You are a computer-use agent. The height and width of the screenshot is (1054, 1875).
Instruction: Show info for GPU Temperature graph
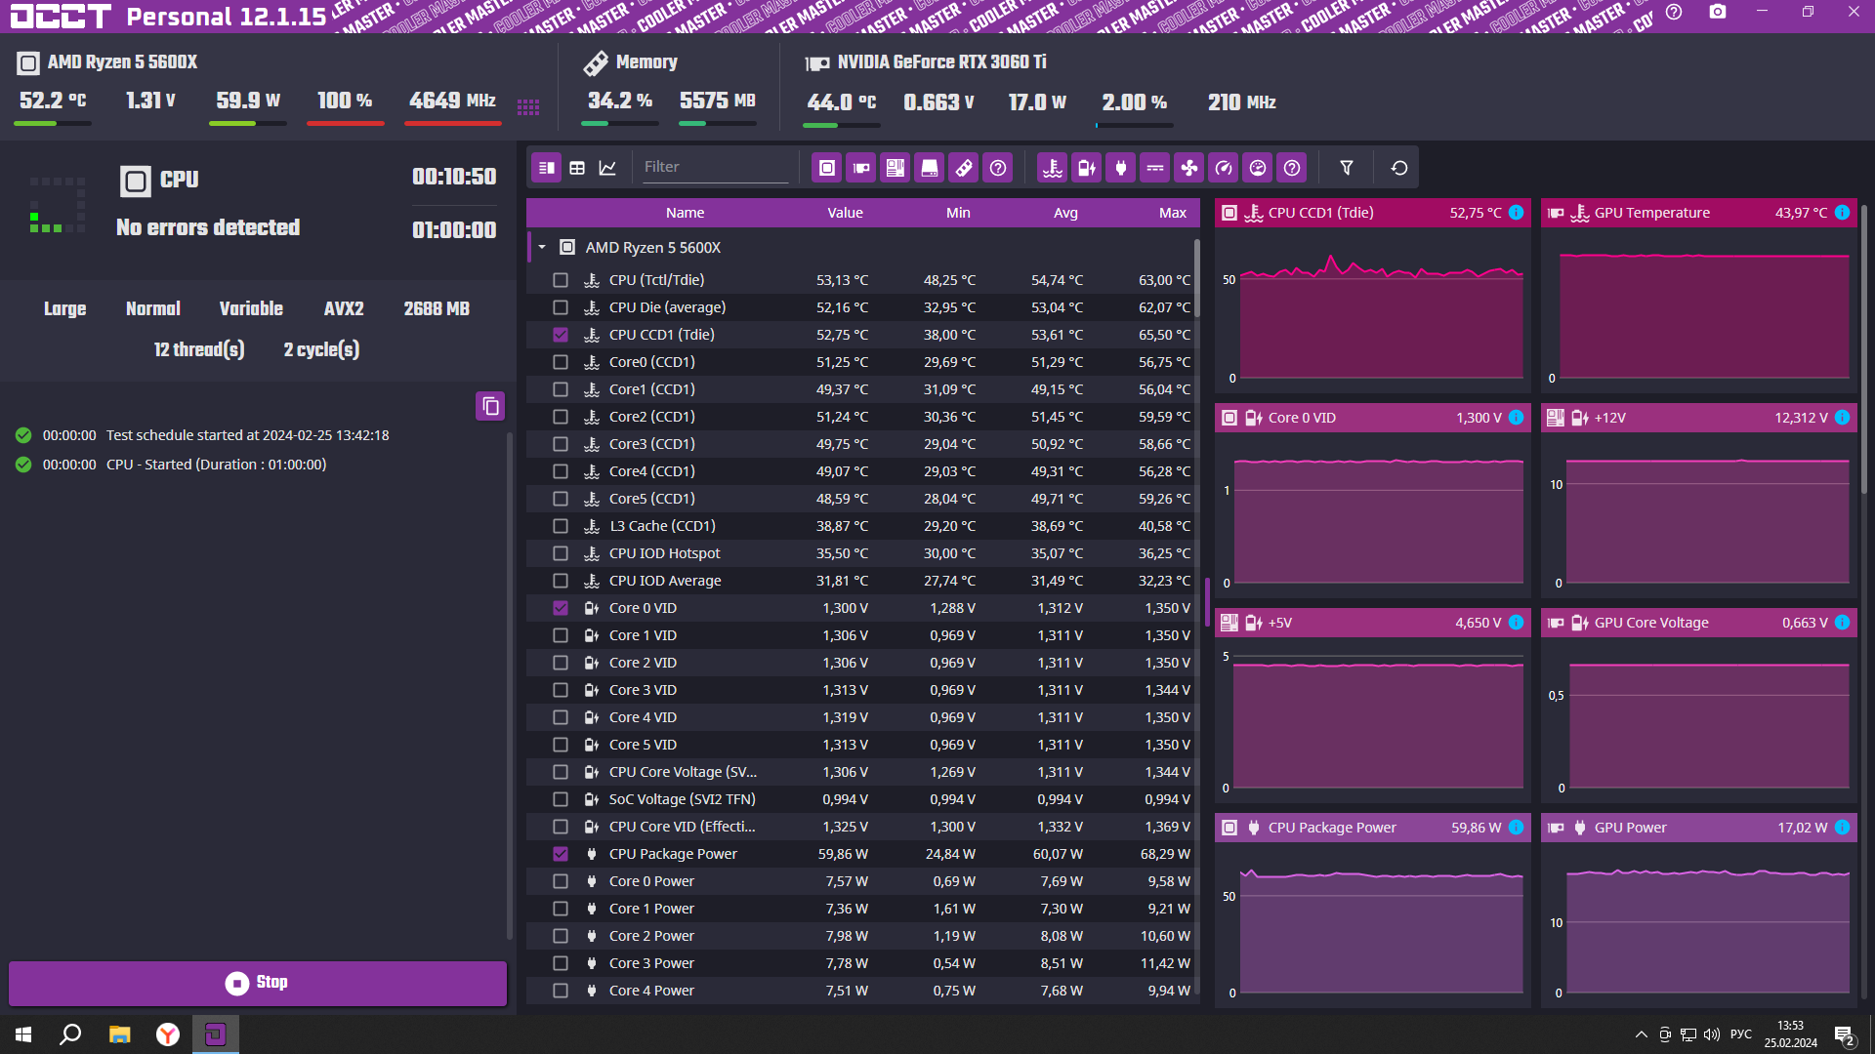pos(1842,213)
